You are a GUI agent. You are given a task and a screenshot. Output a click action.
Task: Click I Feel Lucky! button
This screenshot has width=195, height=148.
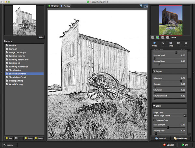click(x=180, y=139)
